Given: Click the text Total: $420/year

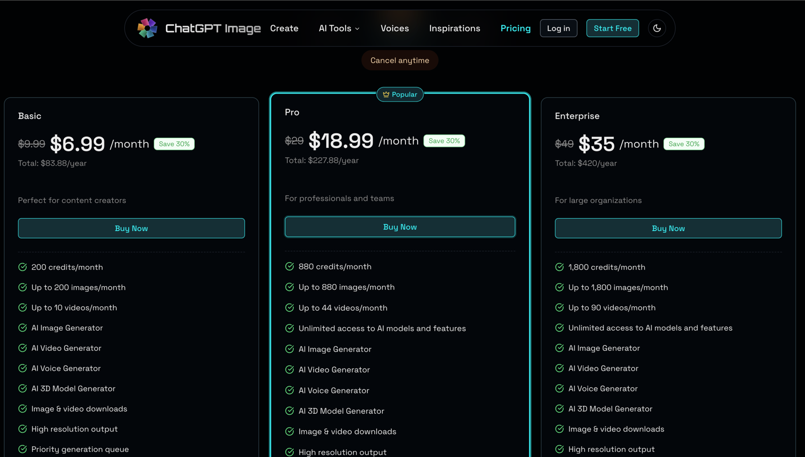Looking at the screenshot, I should tap(586, 163).
